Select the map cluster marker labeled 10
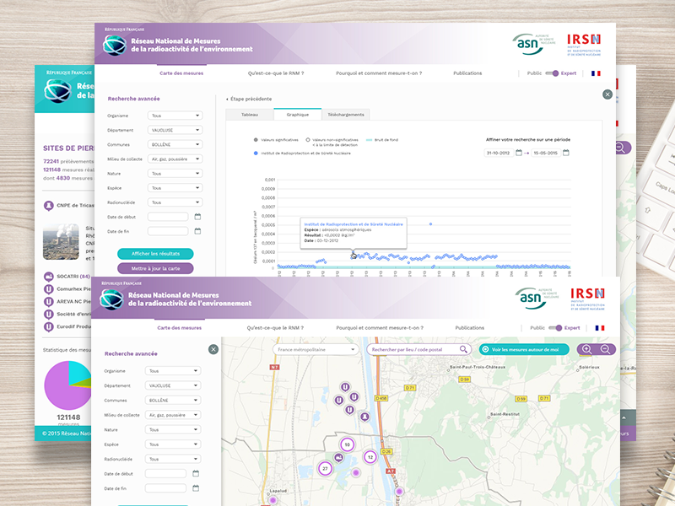Image resolution: width=675 pixels, height=506 pixels. click(x=346, y=444)
